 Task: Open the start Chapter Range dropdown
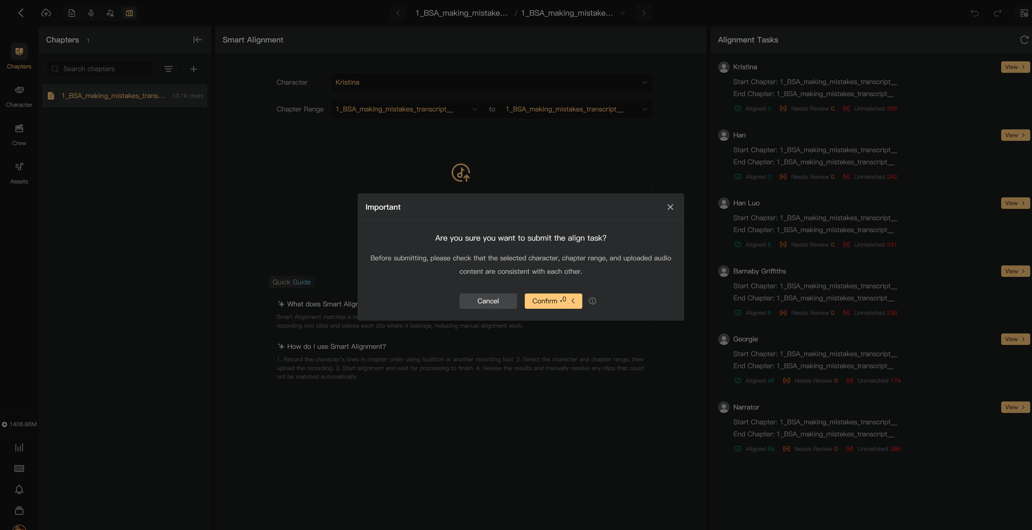coord(406,109)
